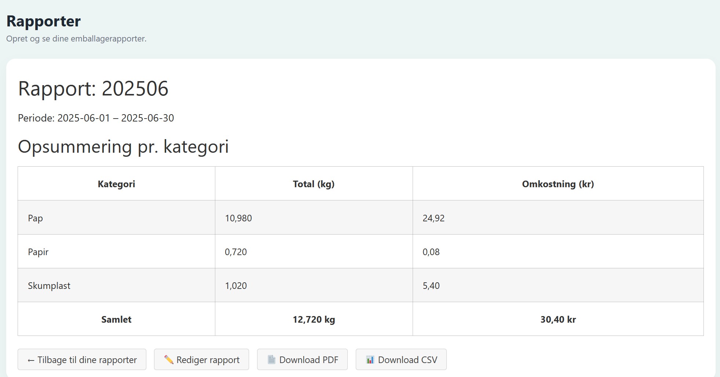Go back via Tilbage til dine rapporter
Screen dimensions: 720x377
coord(82,359)
